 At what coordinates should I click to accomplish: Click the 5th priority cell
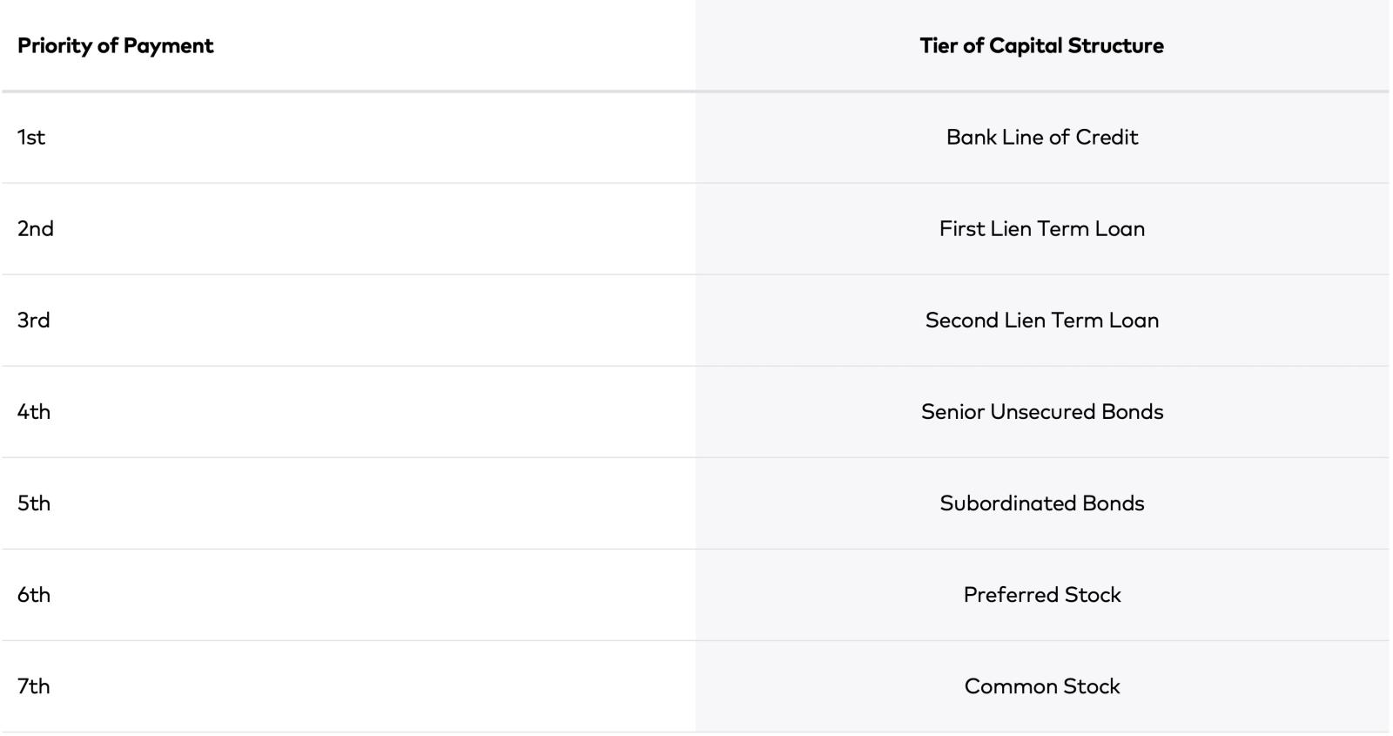34,503
